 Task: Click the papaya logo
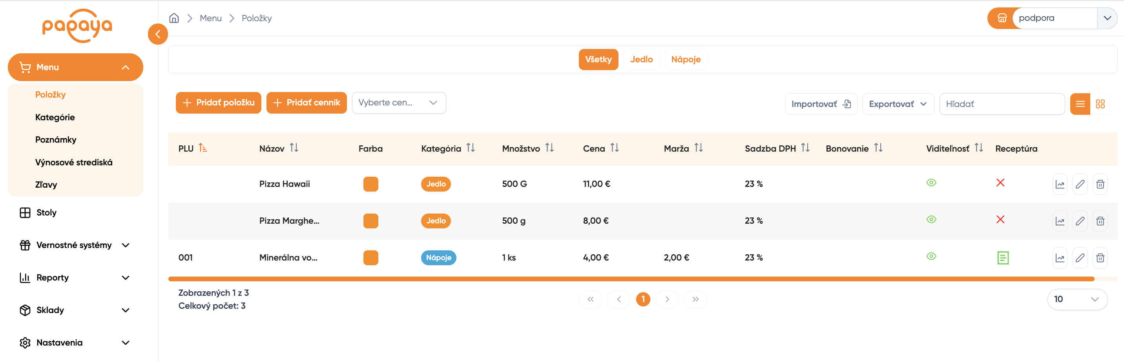coord(77,26)
